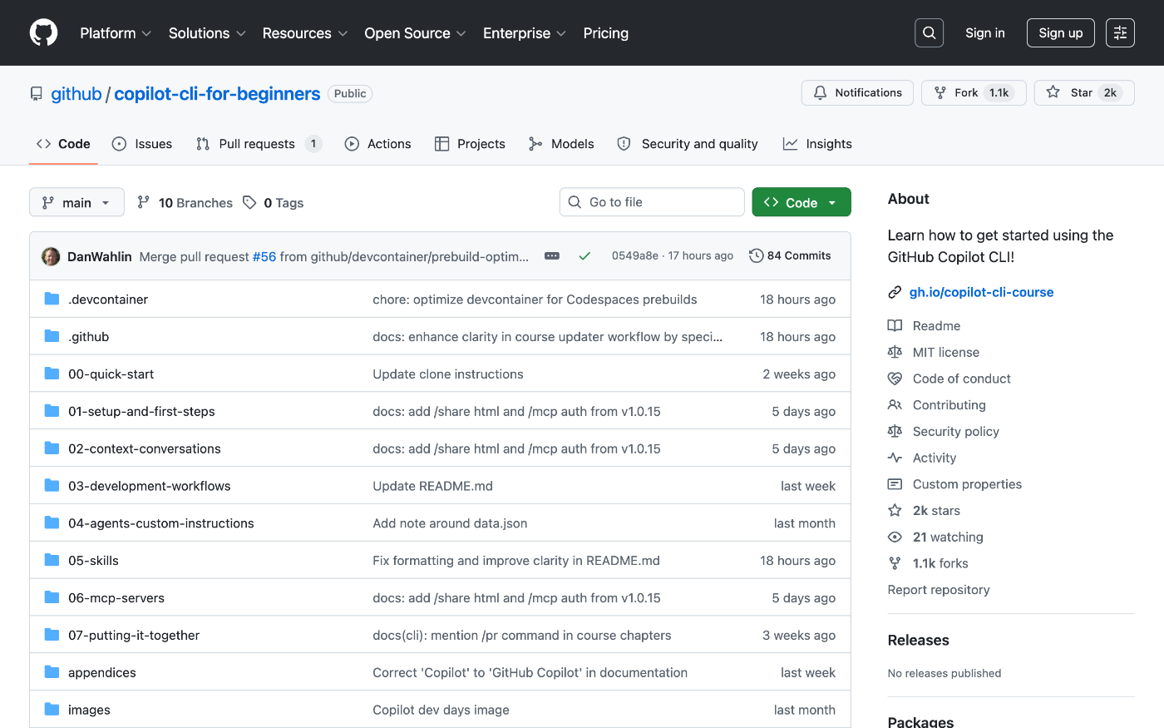Open the Actions tab
This screenshot has width=1164, height=728.
pos(378,144)
